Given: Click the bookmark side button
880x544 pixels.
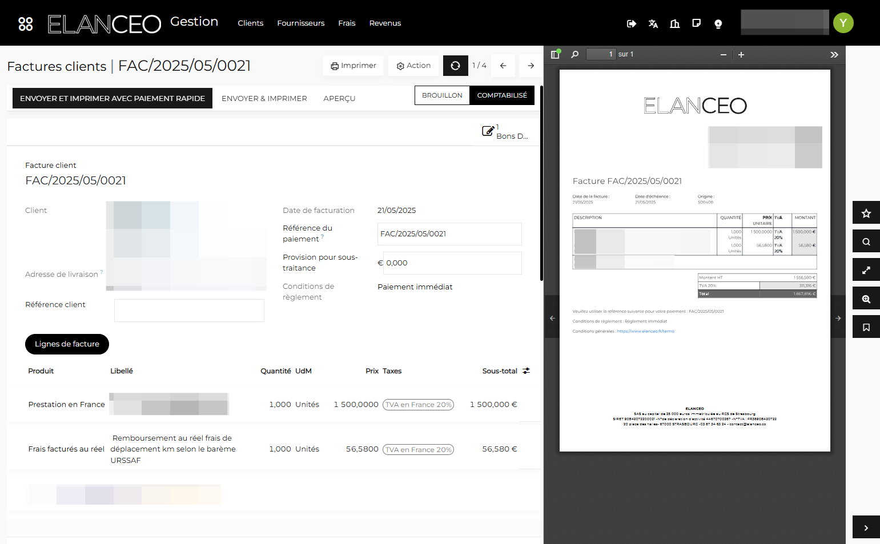Looking at the screenshot, I should tap(866, 327).
